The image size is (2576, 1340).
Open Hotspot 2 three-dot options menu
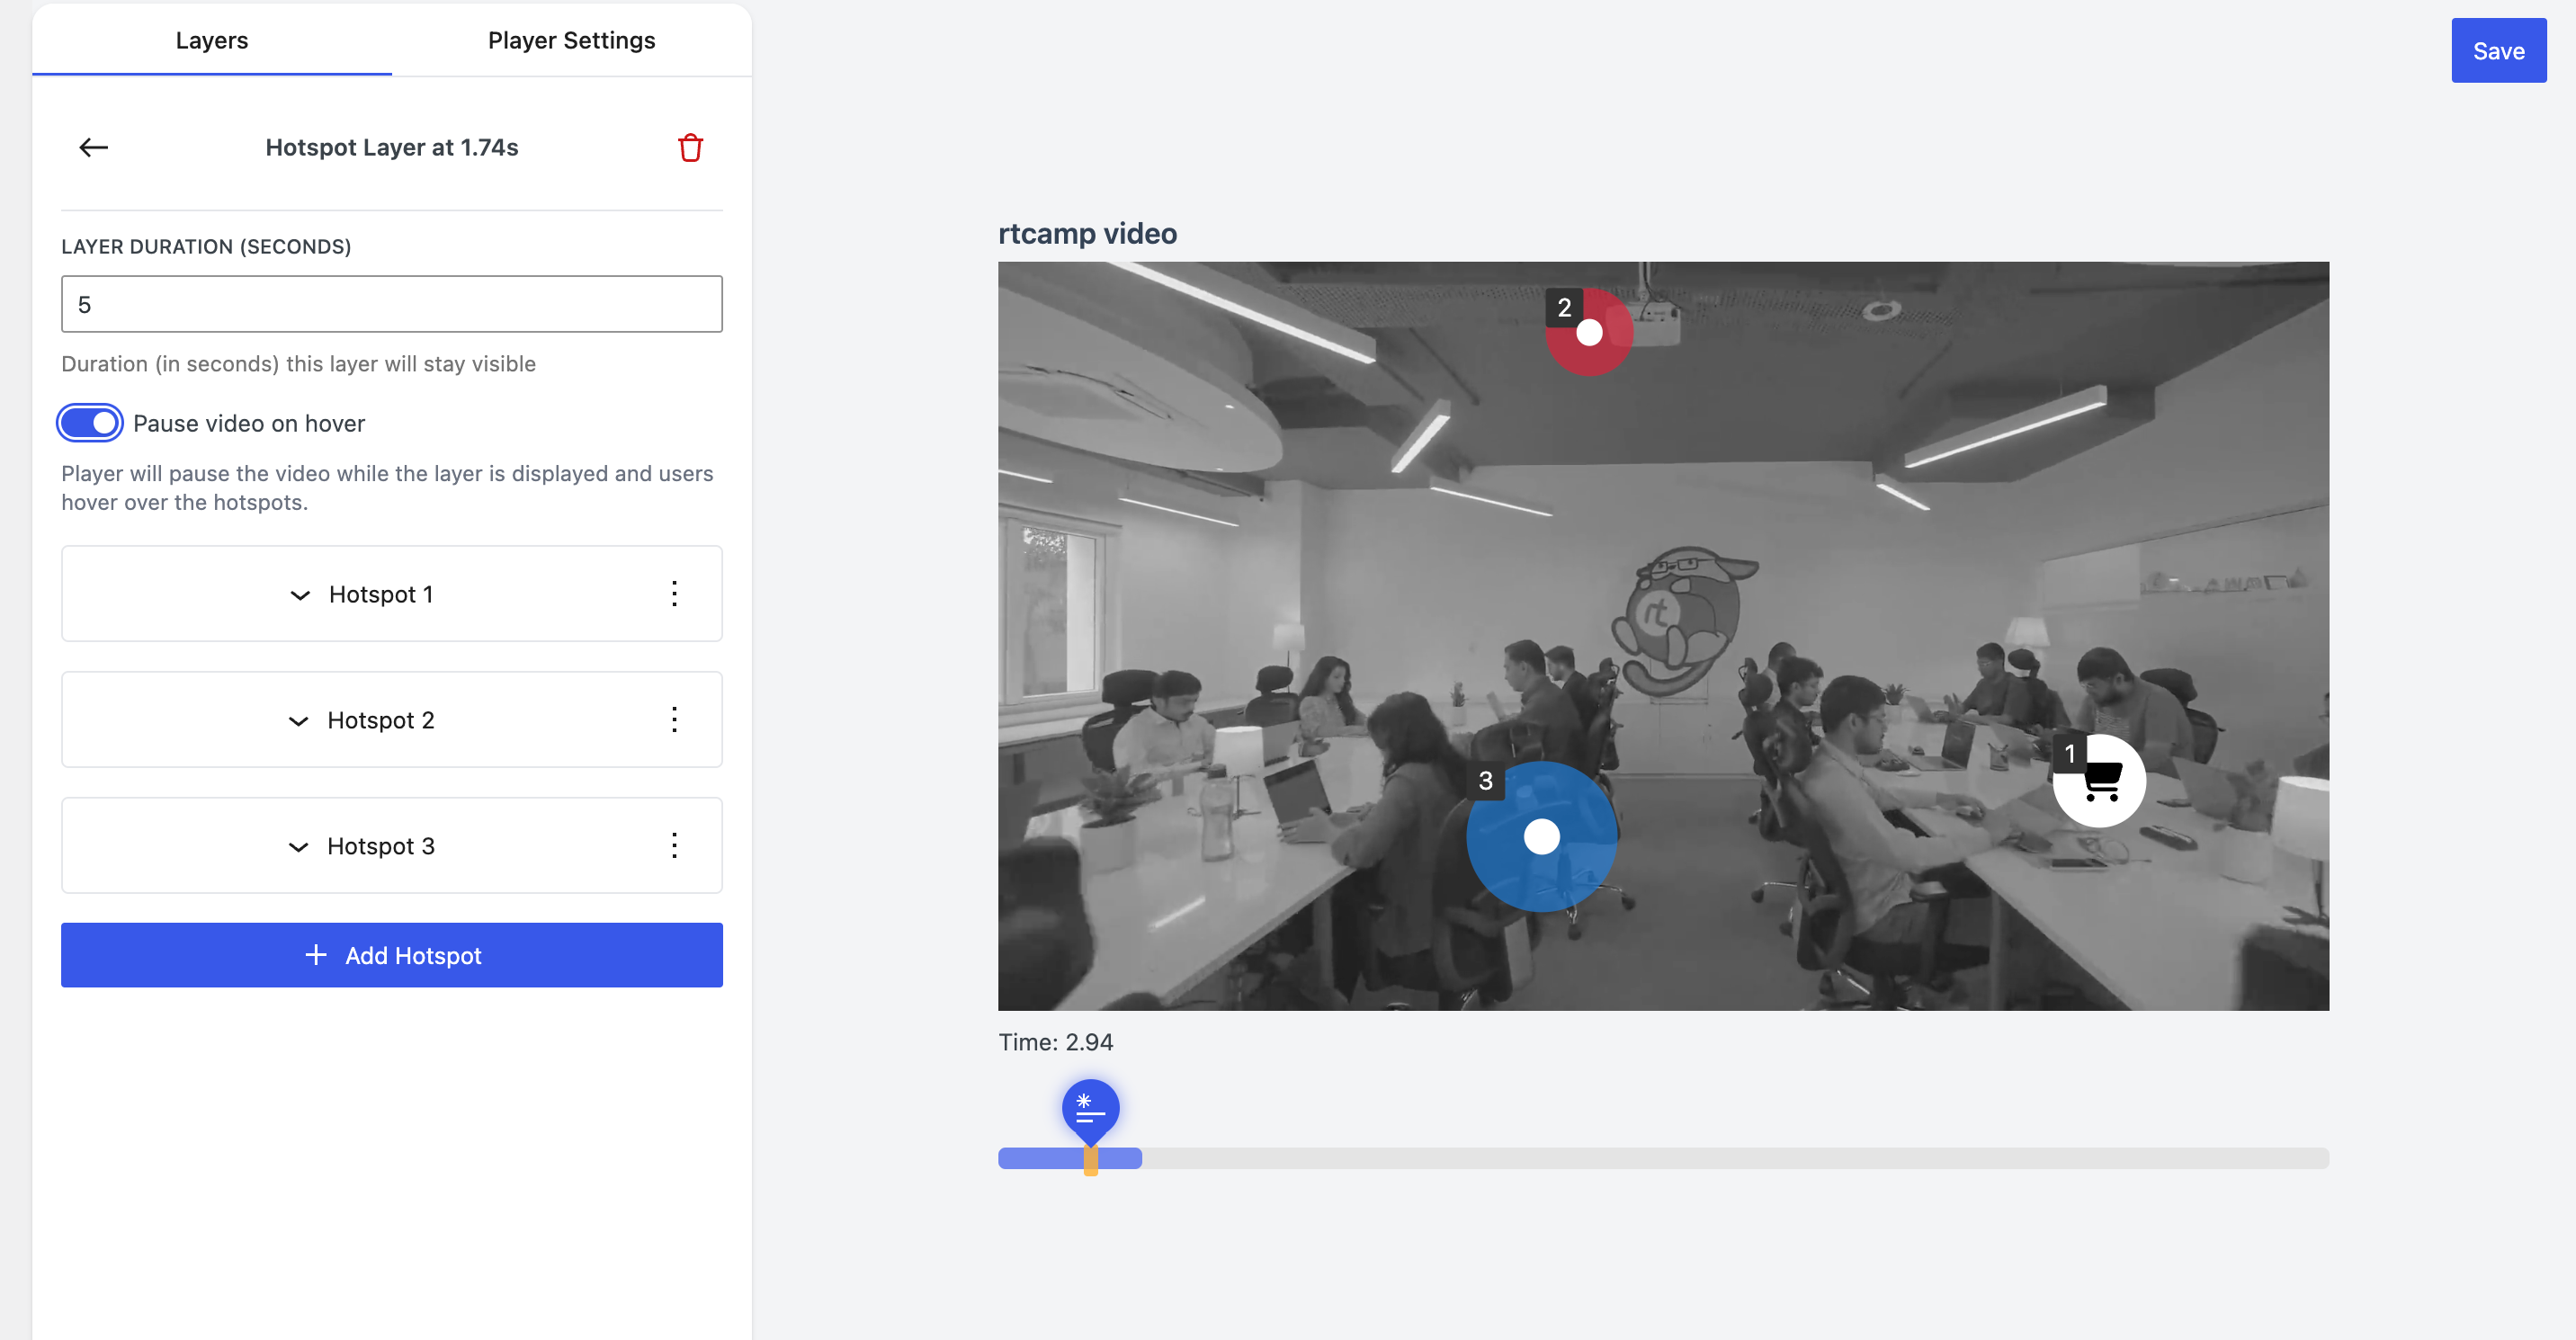(x=674, y=720)
